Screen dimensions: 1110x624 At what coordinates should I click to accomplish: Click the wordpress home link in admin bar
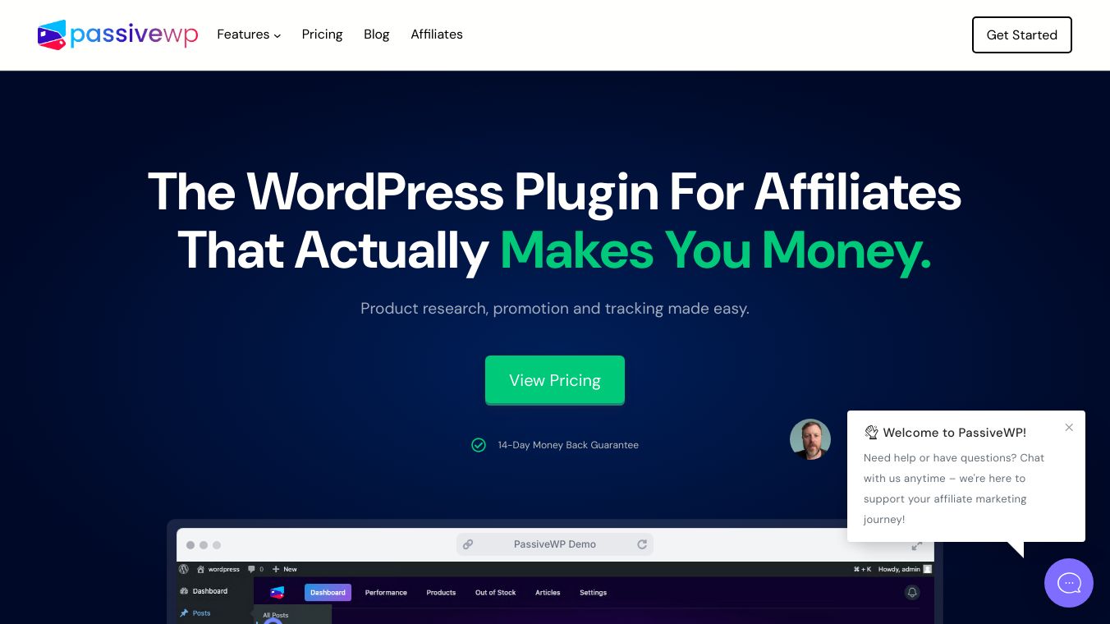tap(218, 569)
